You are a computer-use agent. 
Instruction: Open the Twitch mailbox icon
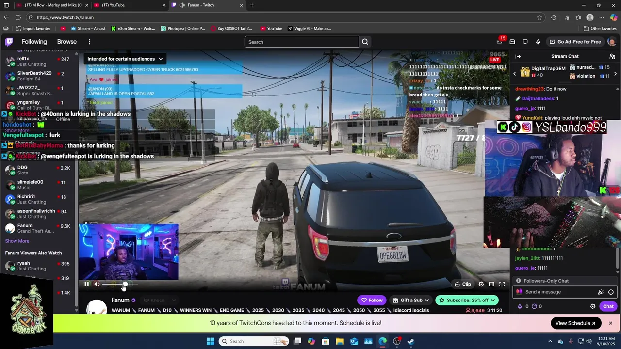pos(512,42)
